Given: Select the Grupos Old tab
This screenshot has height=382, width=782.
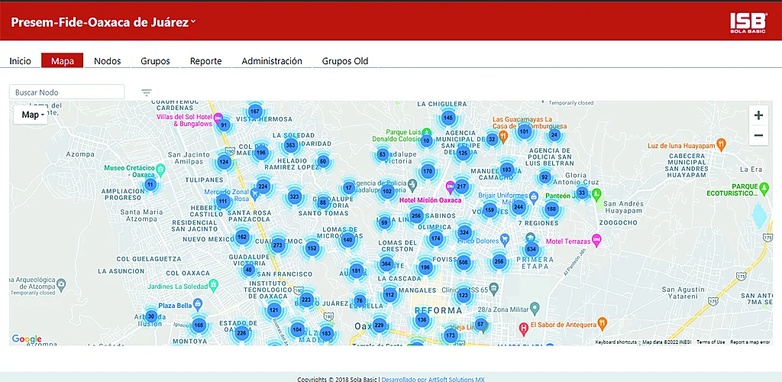Looking at the screenshot, I should 344,61.
